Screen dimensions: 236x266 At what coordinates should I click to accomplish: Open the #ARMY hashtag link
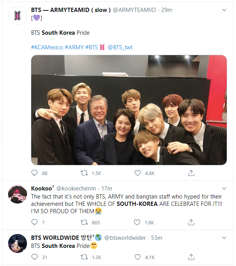[74, 47]
